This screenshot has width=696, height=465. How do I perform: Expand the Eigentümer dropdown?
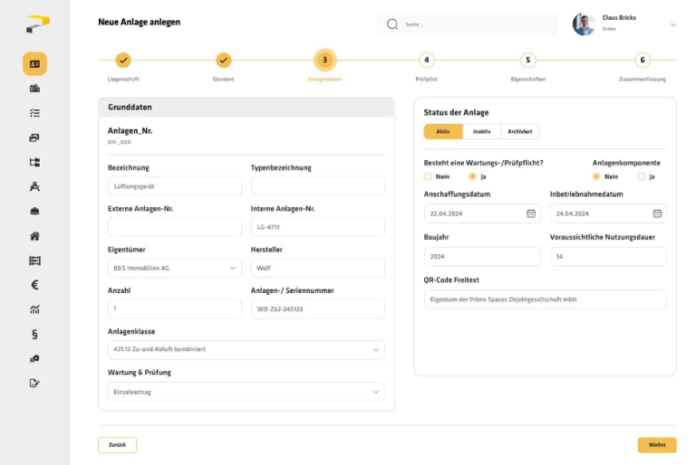pos(175,268)
